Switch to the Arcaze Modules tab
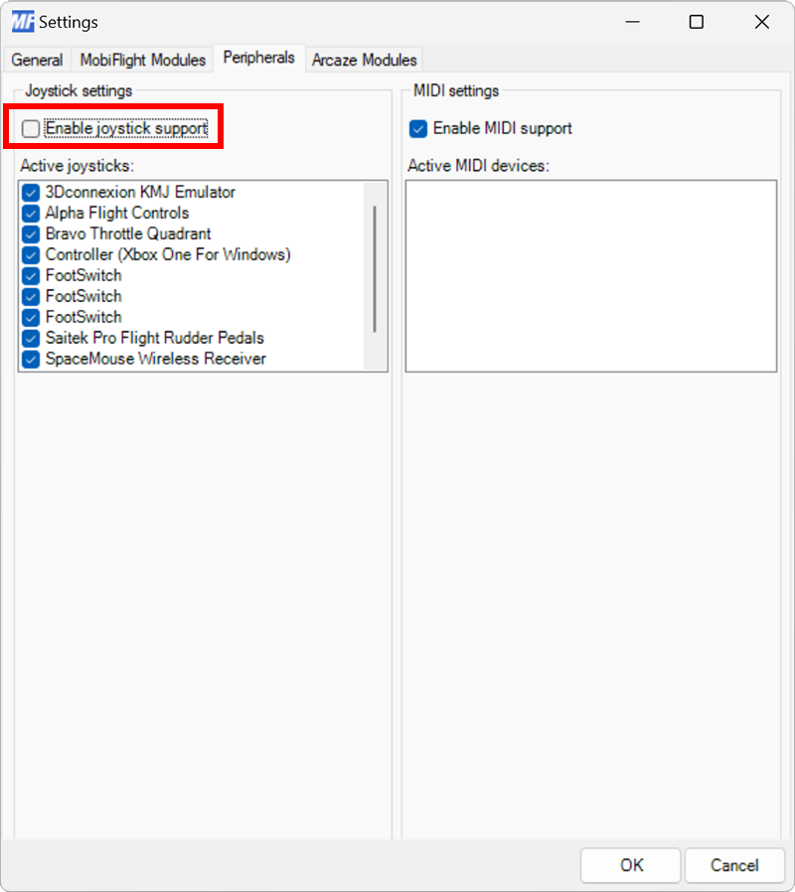 pyautogui.click(x=364, y=60)
